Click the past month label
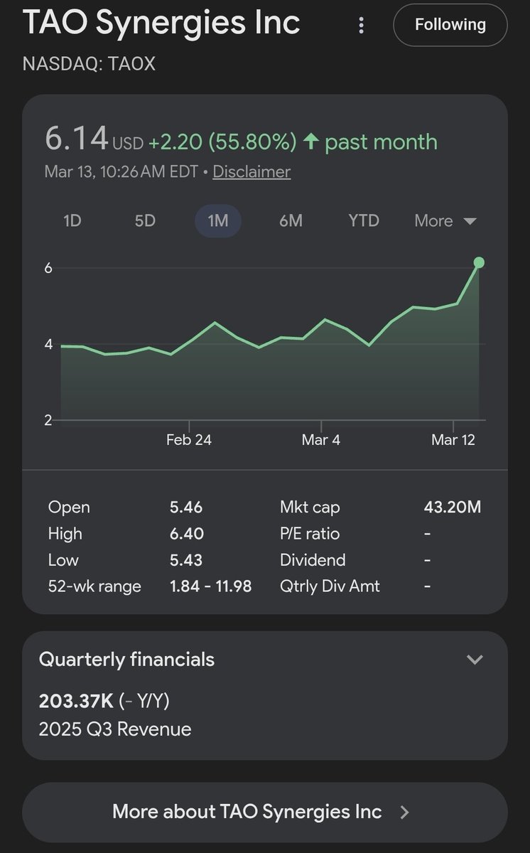 tap(381, 142)
